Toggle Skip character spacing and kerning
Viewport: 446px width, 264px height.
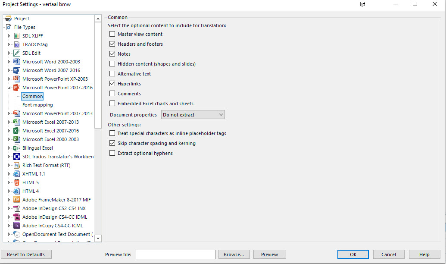click(x=112, y=143)
